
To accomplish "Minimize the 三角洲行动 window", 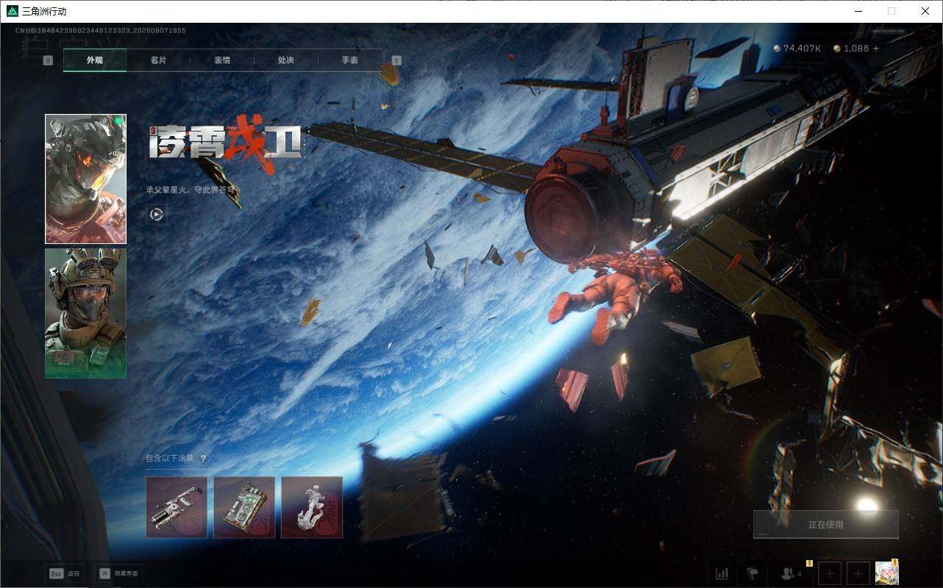I will click(x=858, y=11).
